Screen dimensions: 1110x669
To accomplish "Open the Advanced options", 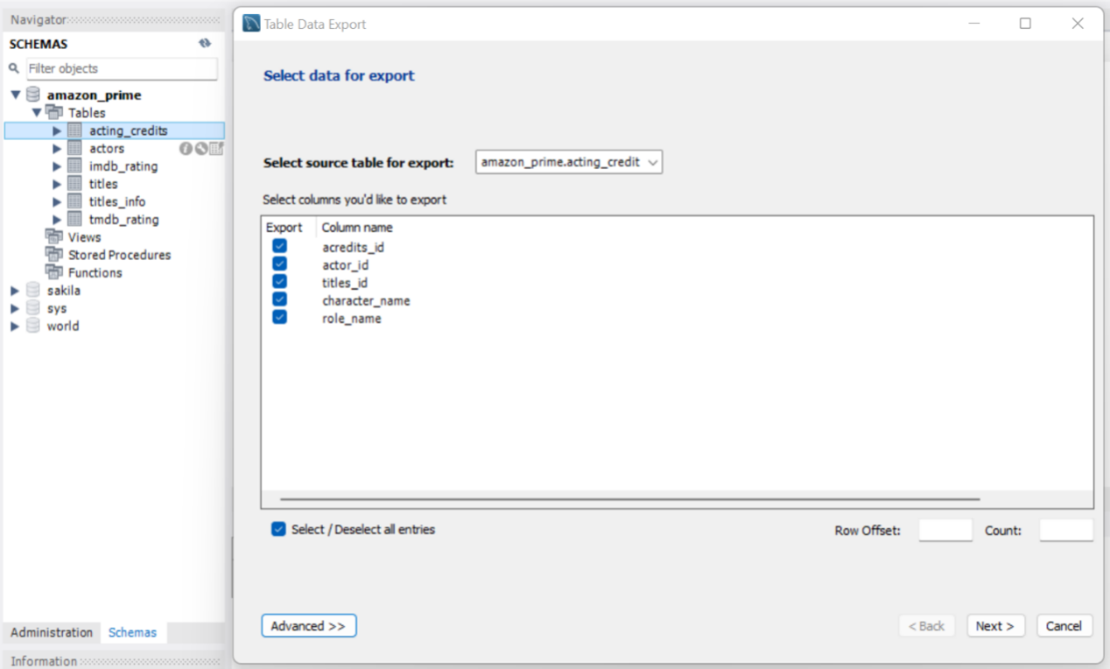I will tap(308, 625).
